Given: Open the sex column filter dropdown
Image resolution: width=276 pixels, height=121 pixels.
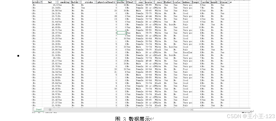Looking at the screenshot, I should [x=144, y=2].
